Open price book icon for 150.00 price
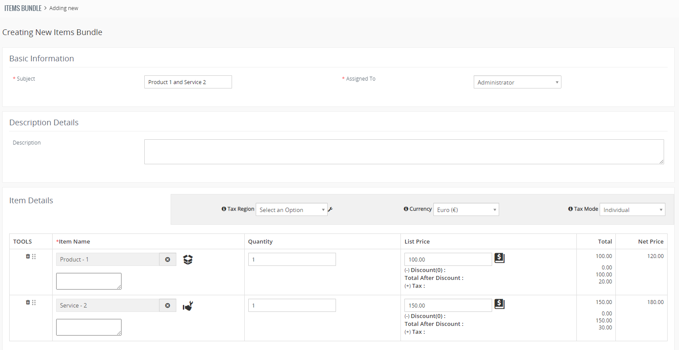 point(499,304)
